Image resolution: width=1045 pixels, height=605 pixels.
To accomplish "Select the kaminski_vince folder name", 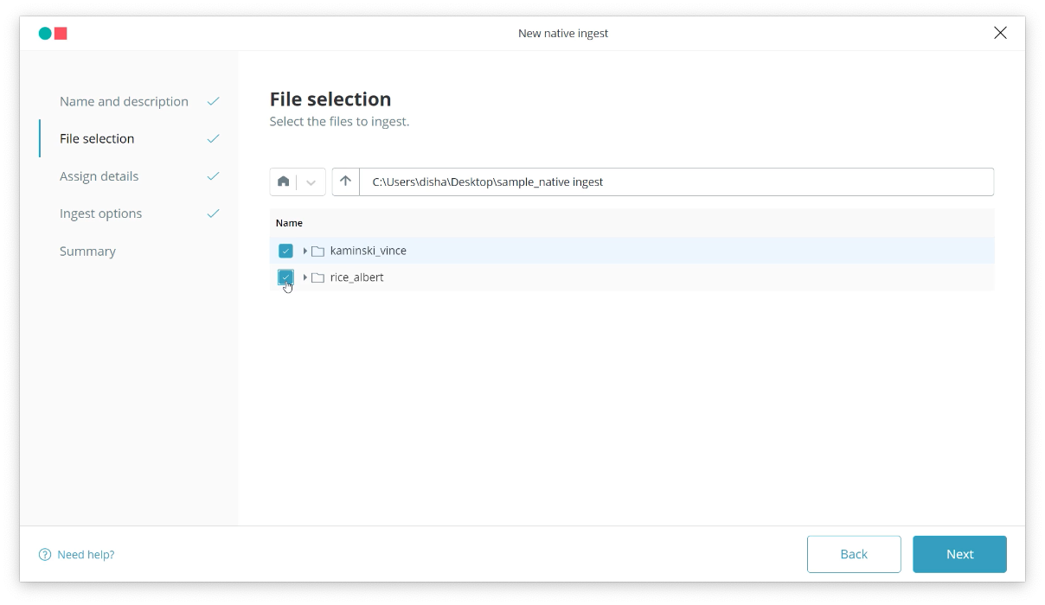I will tap(368, 251).
